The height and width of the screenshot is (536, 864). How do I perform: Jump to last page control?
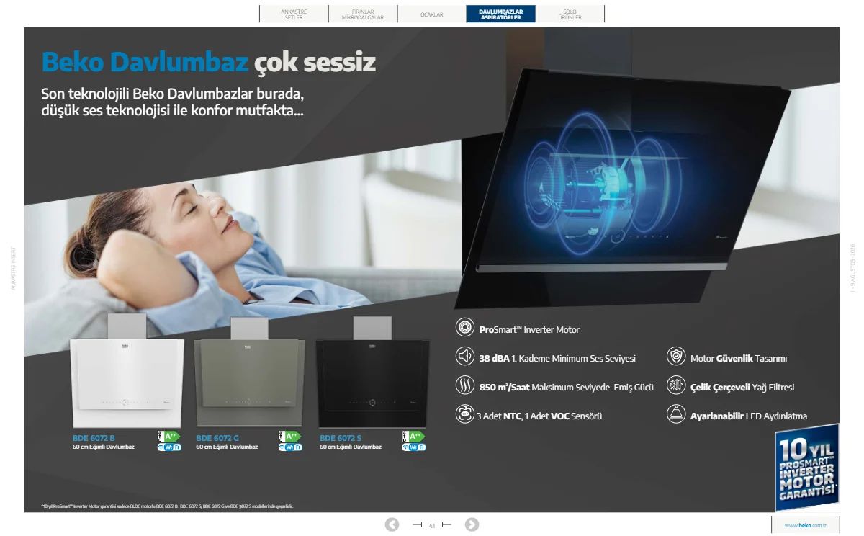point(446,524)
